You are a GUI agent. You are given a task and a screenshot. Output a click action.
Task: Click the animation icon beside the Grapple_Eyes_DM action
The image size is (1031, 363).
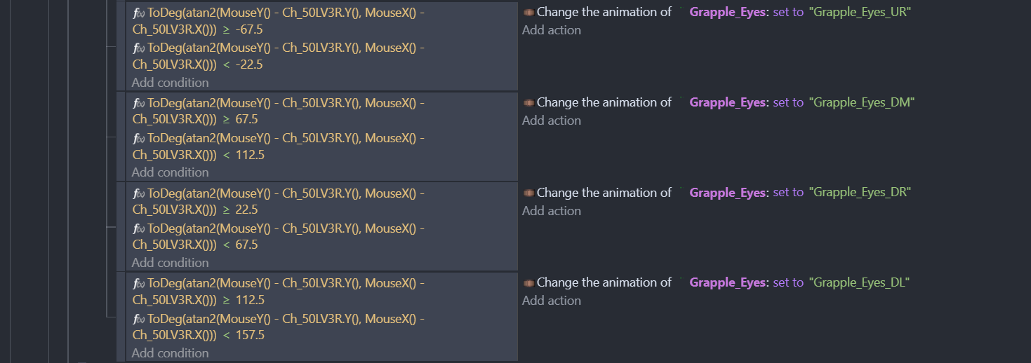(x=528, y=102)
